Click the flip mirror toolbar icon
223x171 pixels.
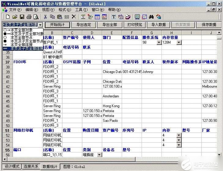(121, 17)
